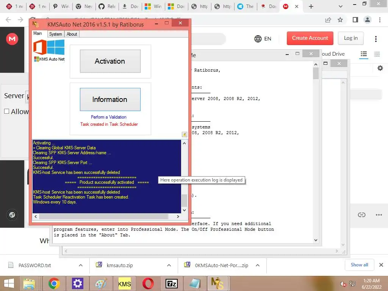
Task: Expand kmsauto.zip download options arrow
Action: click(x=169, y=265)
